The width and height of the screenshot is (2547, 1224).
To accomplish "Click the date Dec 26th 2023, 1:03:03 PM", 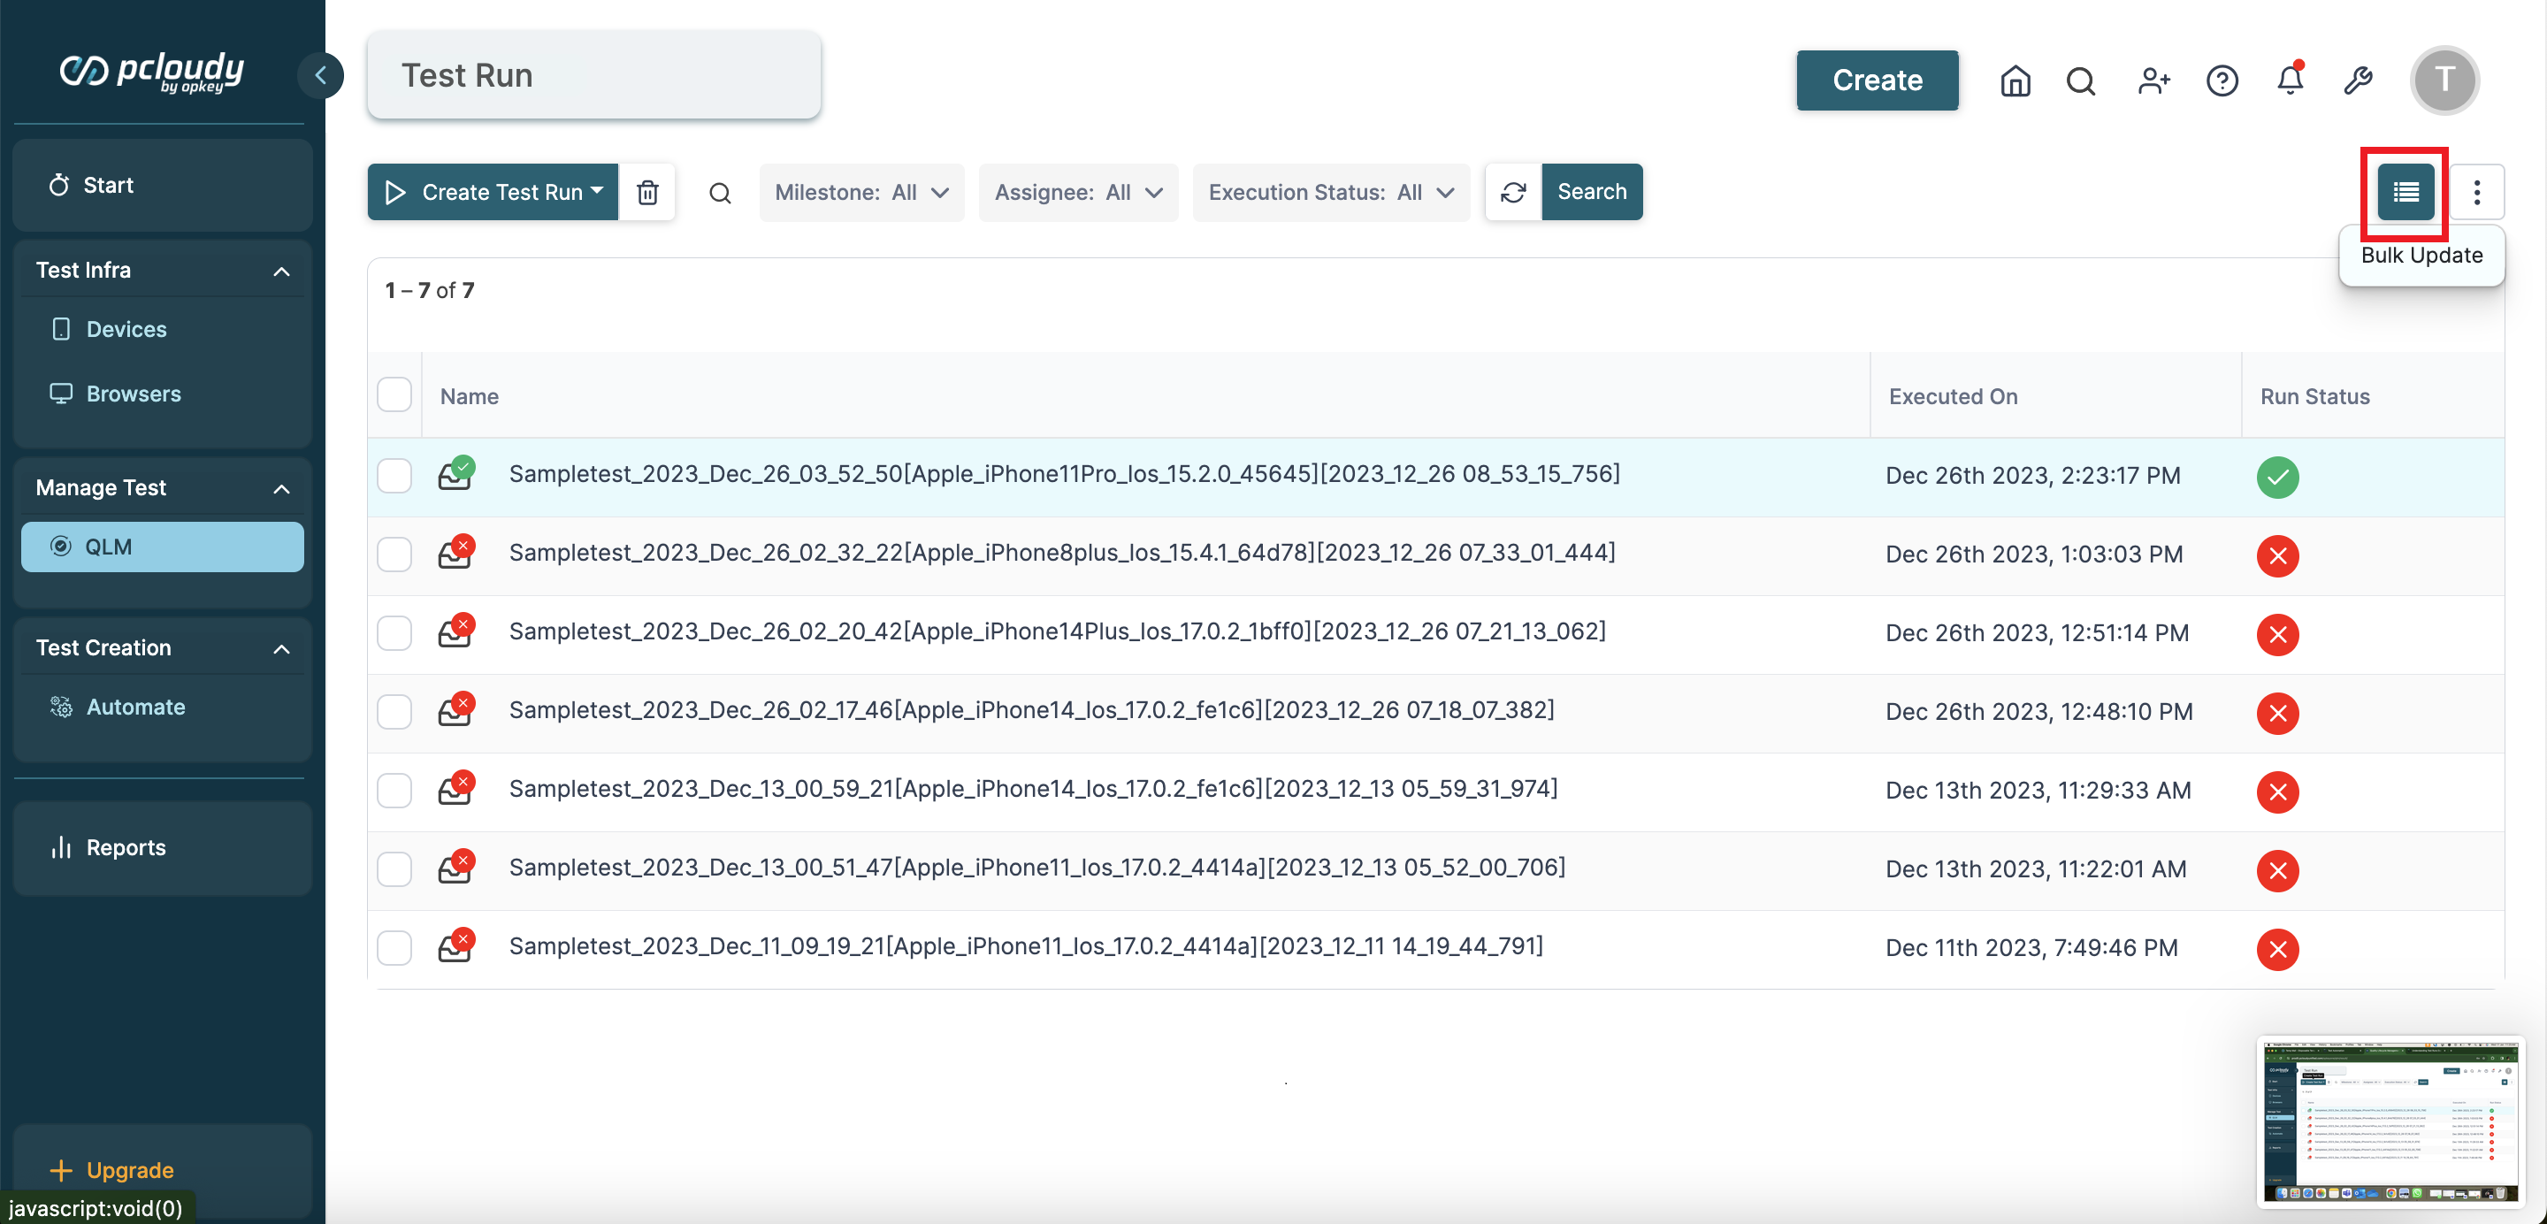I will point(2034,555).
